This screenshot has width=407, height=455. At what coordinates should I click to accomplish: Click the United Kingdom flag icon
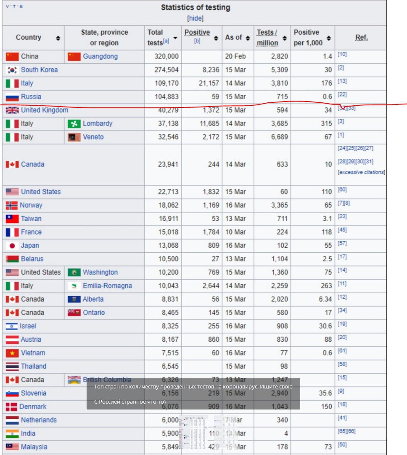click(x=12, y=110)
